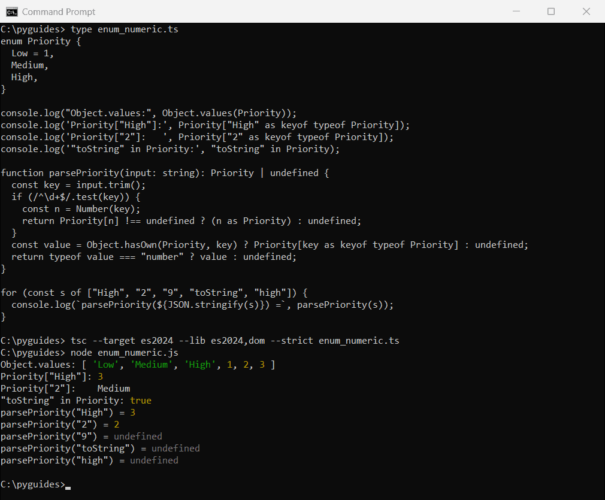605x500 pixels.
Task: Click the console.log '"toString" in Priority' source line
Action: [x=170, y=149]
